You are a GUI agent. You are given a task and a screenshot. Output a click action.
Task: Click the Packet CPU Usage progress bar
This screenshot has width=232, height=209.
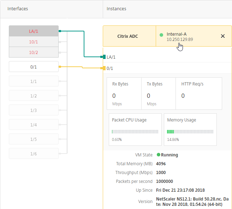click(x=135, y=132)
